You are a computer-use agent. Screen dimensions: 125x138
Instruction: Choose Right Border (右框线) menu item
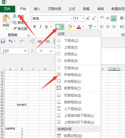click(78, 61)
